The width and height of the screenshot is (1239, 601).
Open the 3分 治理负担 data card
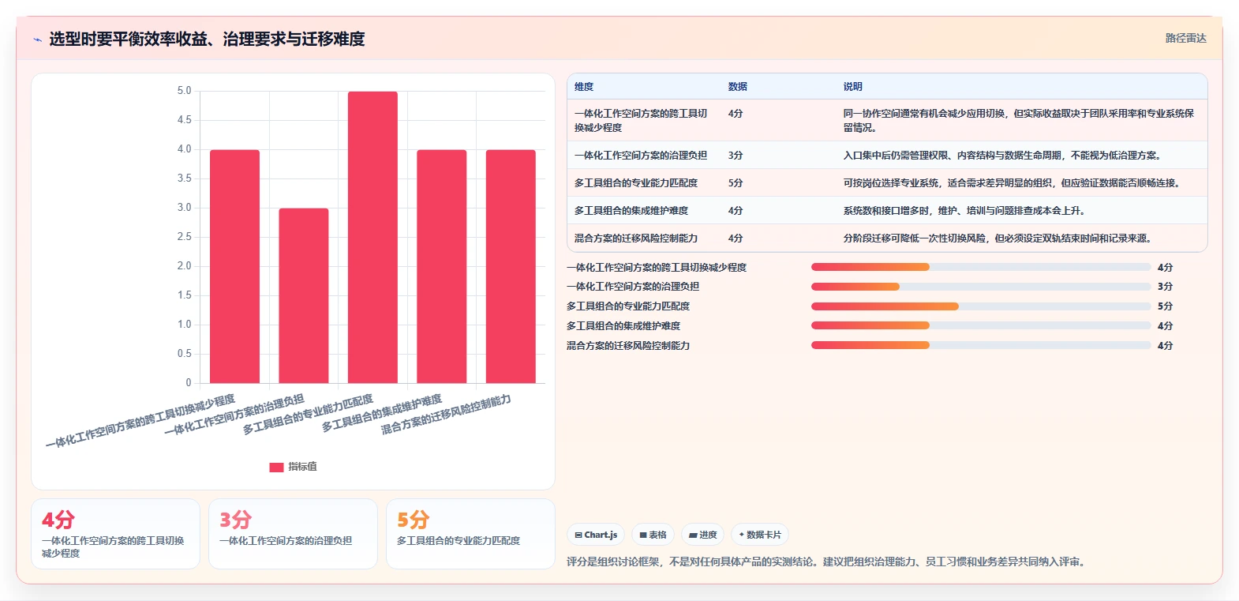pos(293,534)
